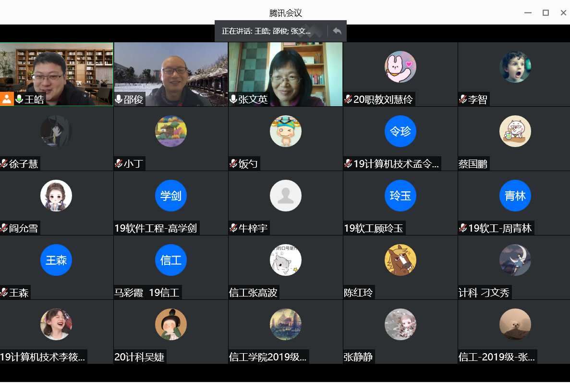
Task: Click the 蔡国鹏 name label
Action: coord(473,164)
